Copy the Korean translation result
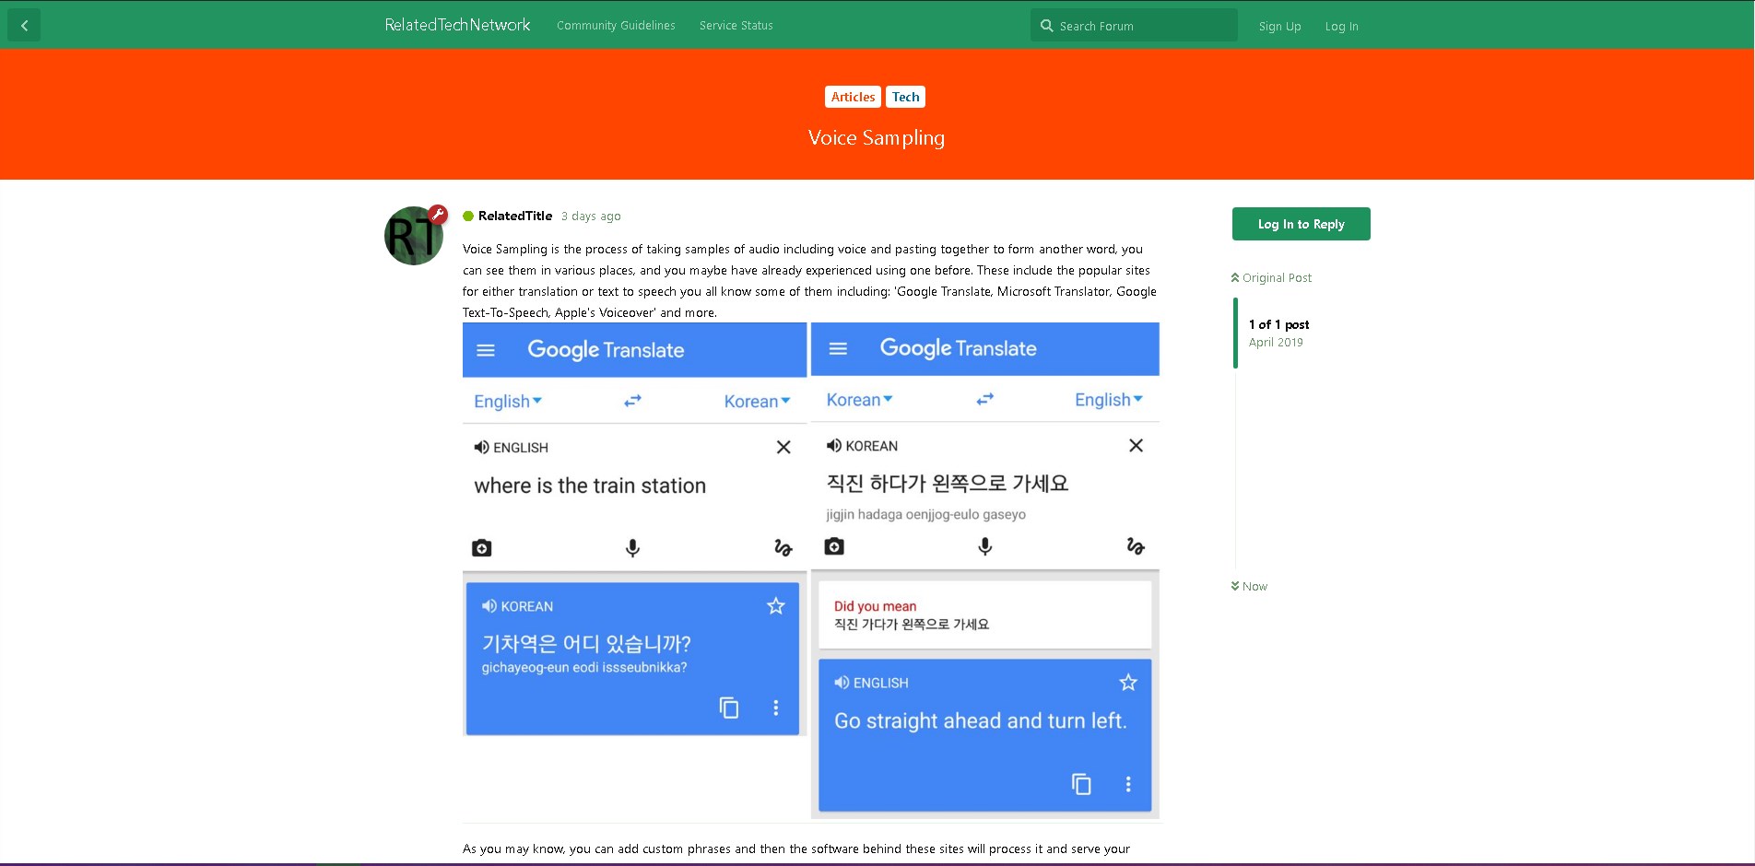 (x=729, y=708)
